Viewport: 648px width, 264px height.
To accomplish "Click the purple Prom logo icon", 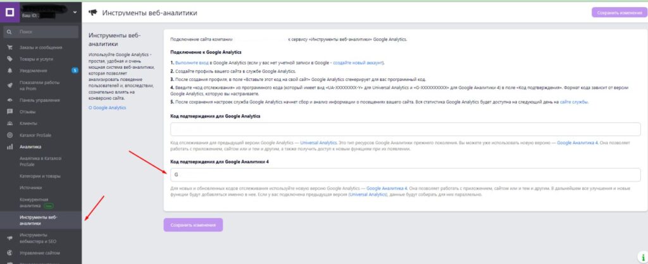I will tap(11, 11).
